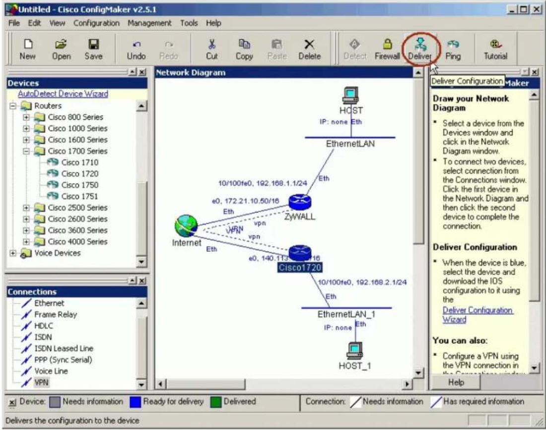Copy the selected device
Screen dimensions: 546x430
click(244, 50)
